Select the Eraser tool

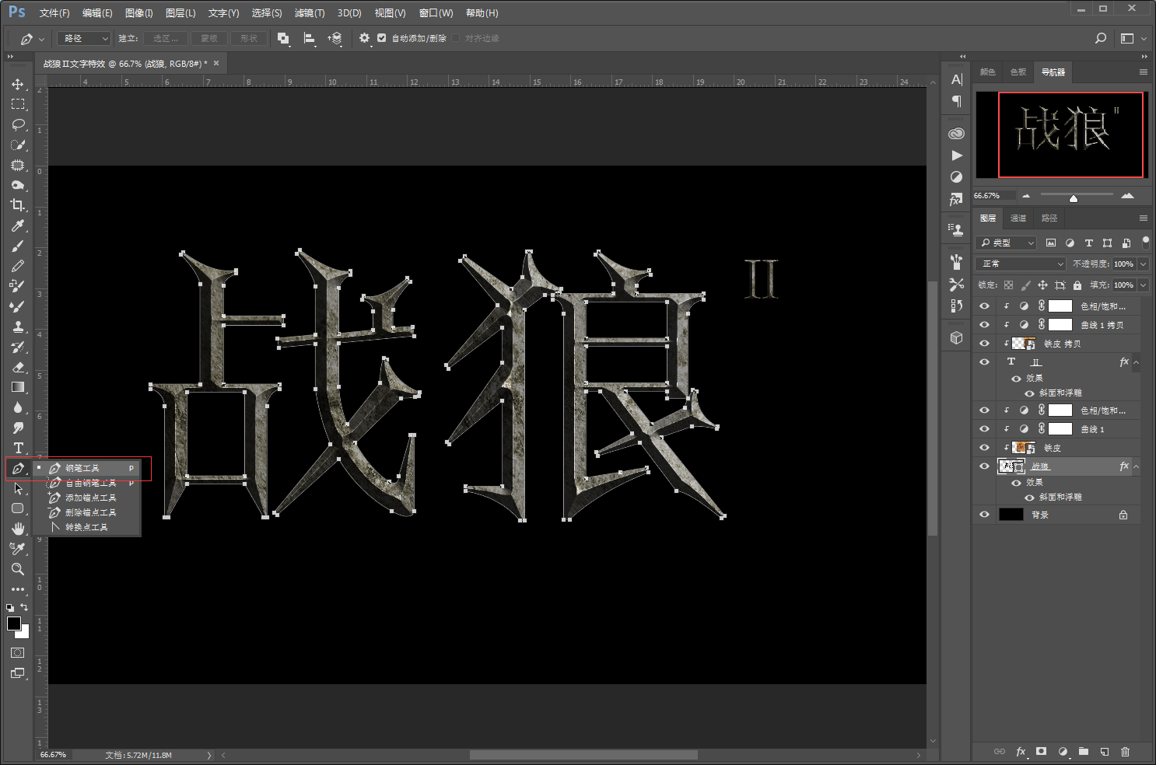18,367
